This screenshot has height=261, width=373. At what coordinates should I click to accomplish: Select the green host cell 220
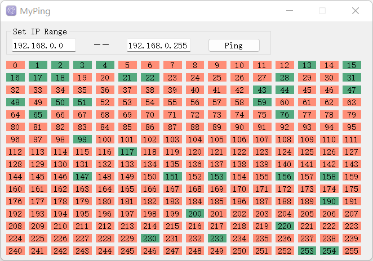285,226
